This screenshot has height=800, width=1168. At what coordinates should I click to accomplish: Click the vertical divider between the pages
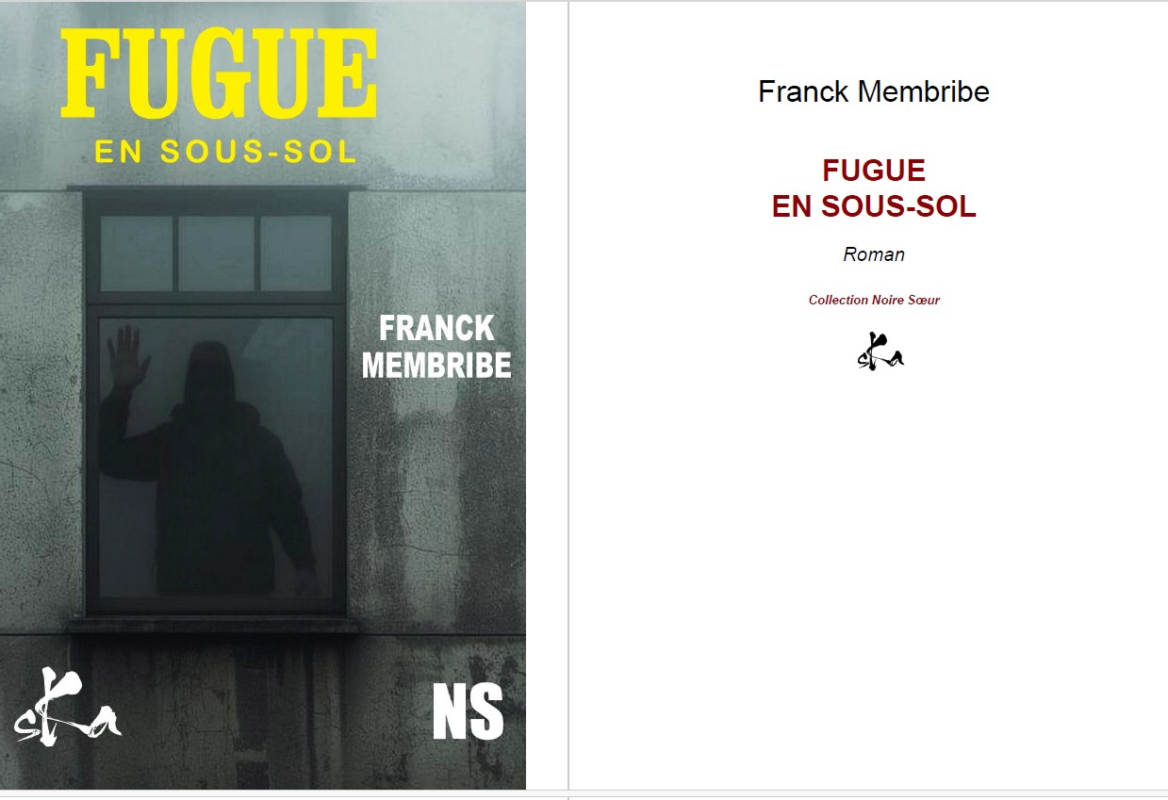(x=568, y=396)
